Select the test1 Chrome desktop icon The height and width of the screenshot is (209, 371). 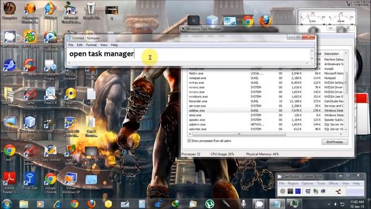point(9,153)
